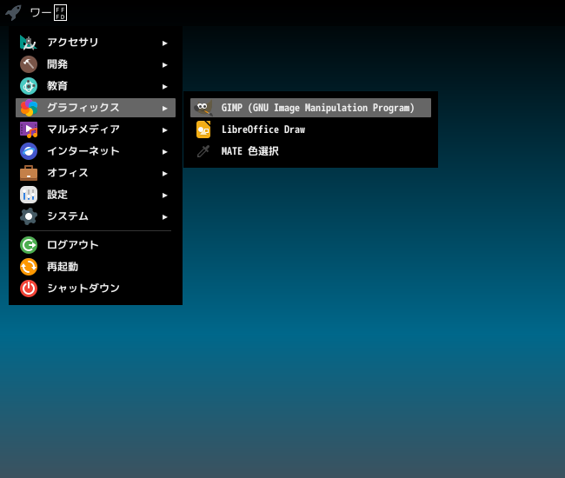Viewport: 565px width, 478px height.
Task: Click the LibreOffice Draw yellow icon
Action: click(x=203, y=129)
